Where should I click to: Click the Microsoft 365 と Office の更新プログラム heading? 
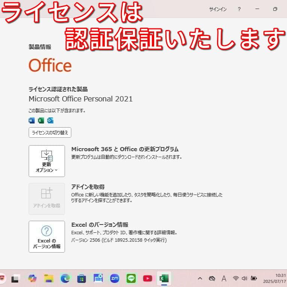[x=125, y=149]
